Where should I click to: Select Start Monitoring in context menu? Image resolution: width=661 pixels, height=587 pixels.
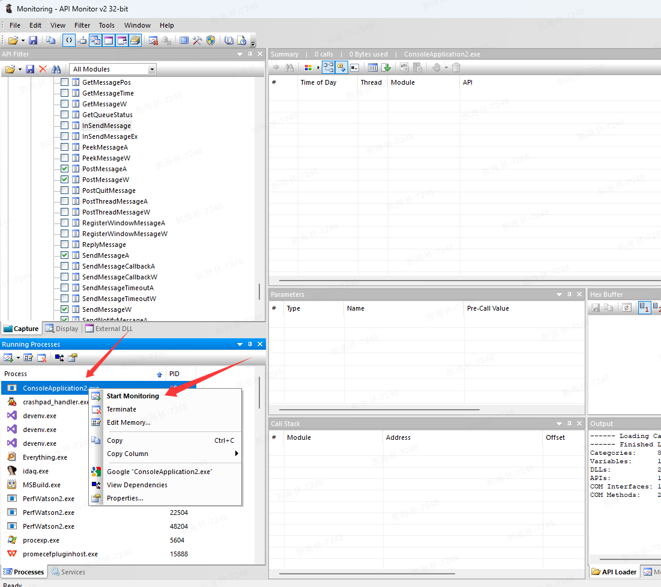click(x=165, y=396)
